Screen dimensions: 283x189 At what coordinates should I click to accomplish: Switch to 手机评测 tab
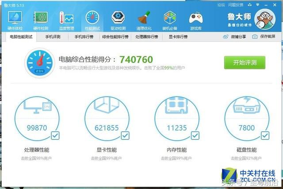pyautogui.click(x=53, y=37)
